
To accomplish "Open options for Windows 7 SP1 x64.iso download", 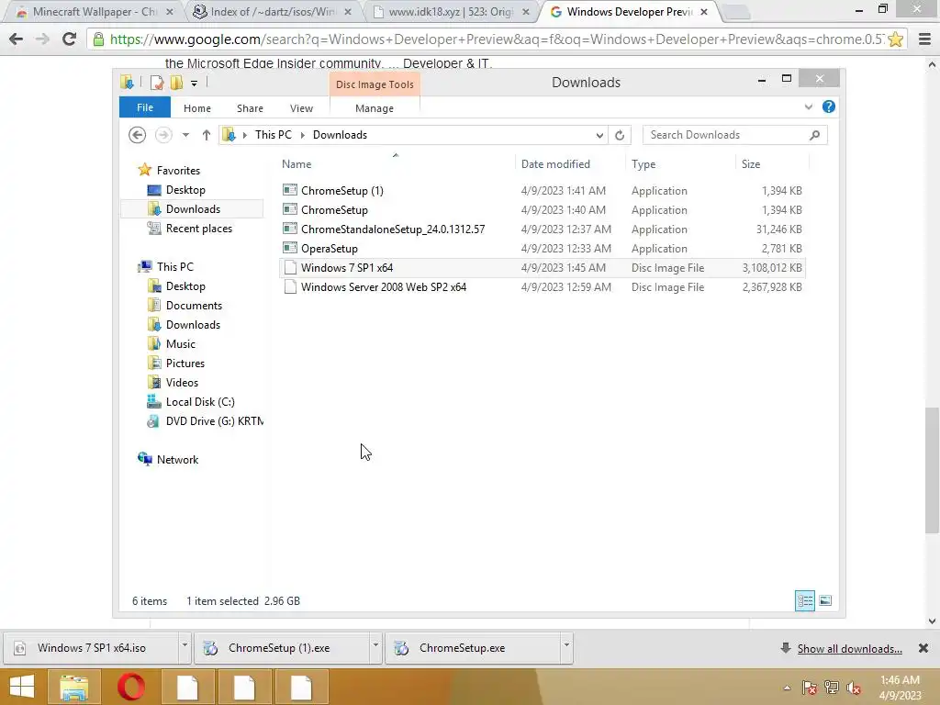I will tap(185, 646).
